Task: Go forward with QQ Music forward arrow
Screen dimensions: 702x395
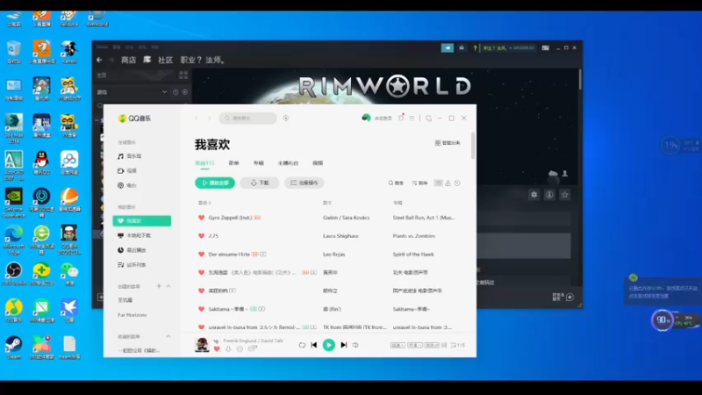Action: click(209, 118)
